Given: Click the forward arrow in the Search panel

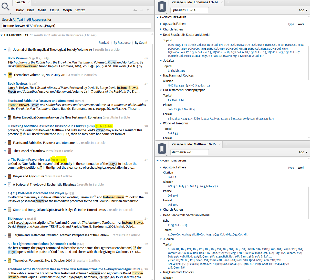Looking at the screenshot, I should pyautogui.click(x=141, y=10).
